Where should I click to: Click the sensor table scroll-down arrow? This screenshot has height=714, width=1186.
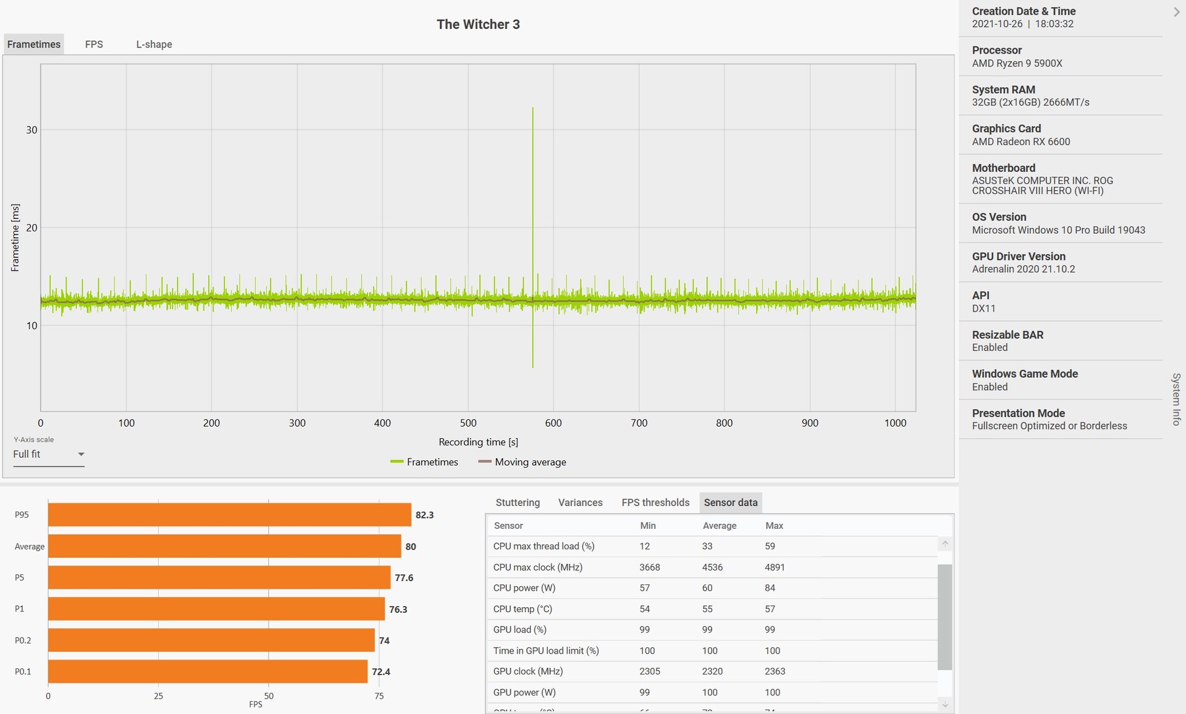tap(944, 704)
